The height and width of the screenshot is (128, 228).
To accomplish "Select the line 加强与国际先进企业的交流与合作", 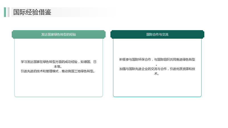I will [143, 69].
